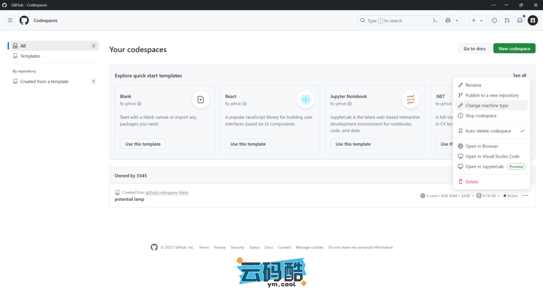Click the New codespace button
Image resolution: width=543 pixels, height=290 pixels.
(x=514, y=49)
